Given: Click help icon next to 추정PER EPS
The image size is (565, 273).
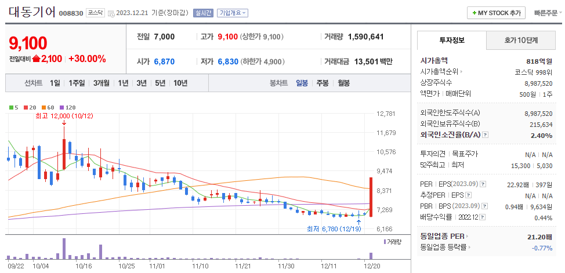Looking at the screenshot, I should (468, 195).
